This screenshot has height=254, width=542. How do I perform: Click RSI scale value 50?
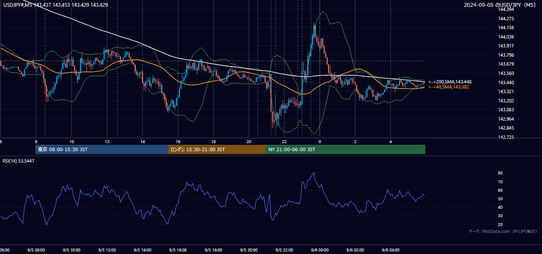pos(500,199)
